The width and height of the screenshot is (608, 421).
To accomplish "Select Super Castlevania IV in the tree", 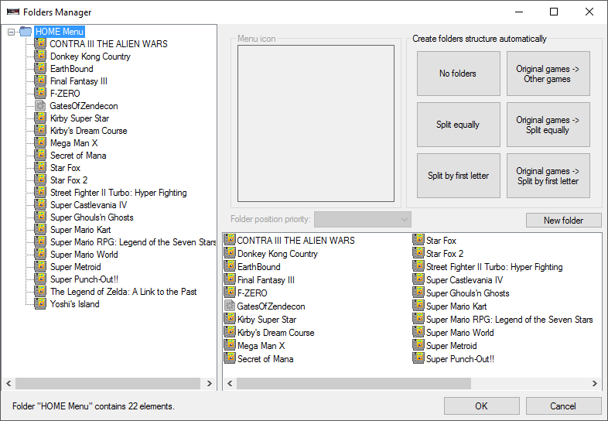I will pyautogui.click(x=89, y=205).
